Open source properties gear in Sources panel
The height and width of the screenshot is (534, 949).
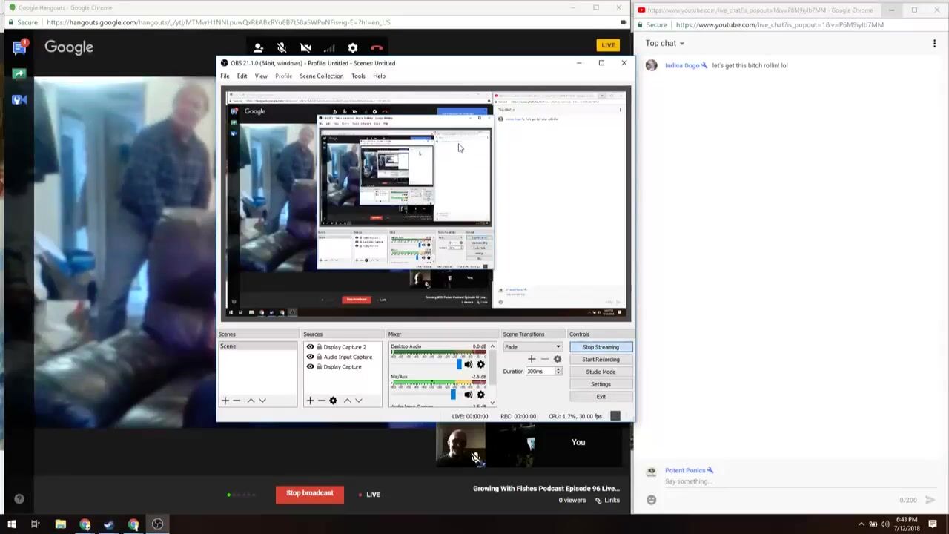(x=333, y=400)
